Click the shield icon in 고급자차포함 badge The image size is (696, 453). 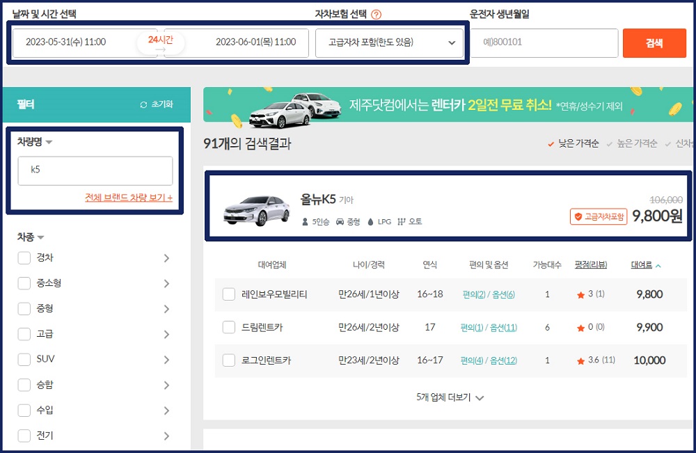click(578, 216)
